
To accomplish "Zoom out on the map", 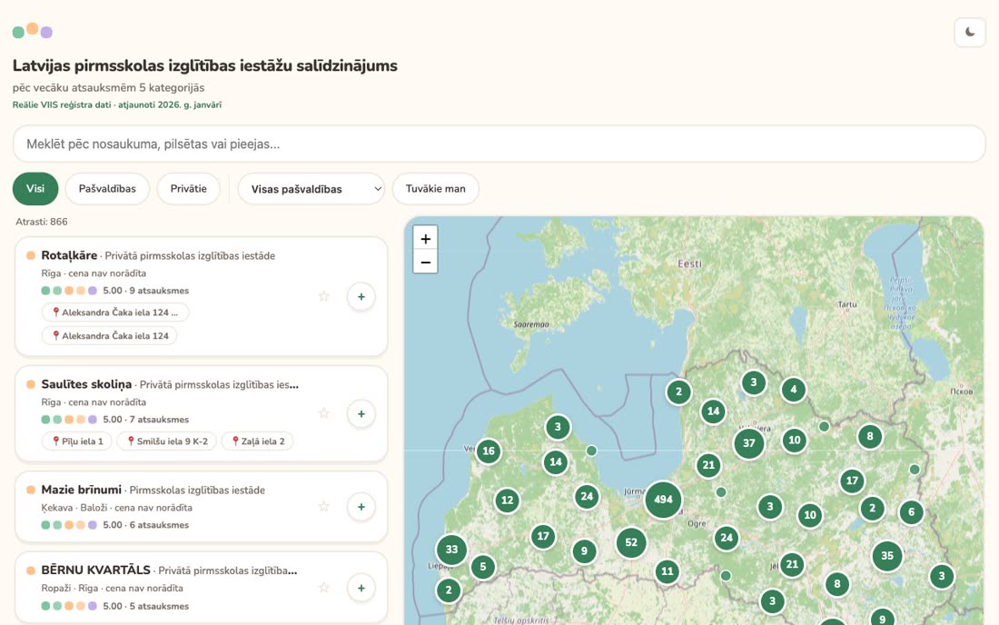I will point(426,262).
